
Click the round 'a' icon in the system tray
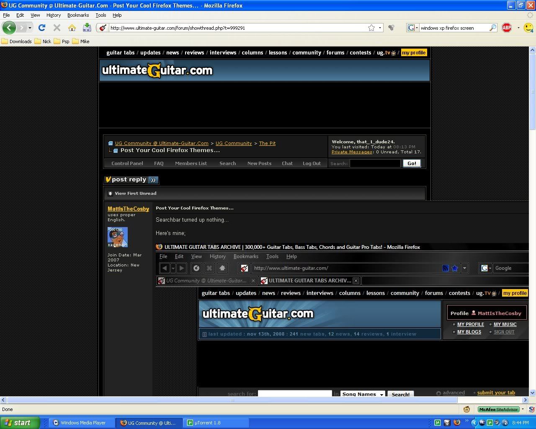point(505,423)
